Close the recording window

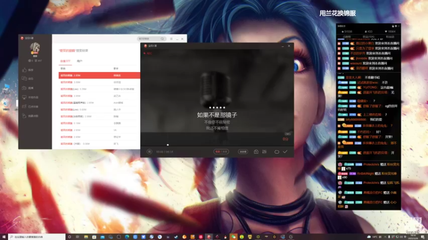click(289, 46)
